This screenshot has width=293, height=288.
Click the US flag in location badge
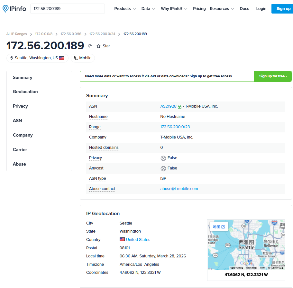click(x=62, y=58)
